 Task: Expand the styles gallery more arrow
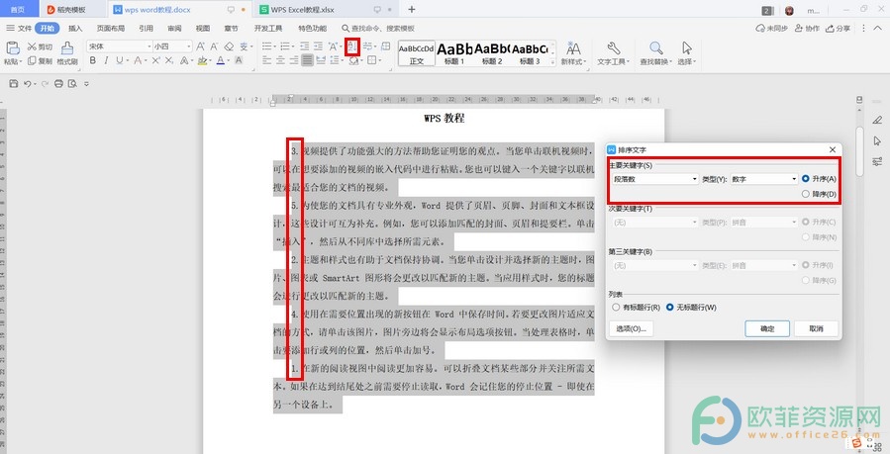[552, 62]
